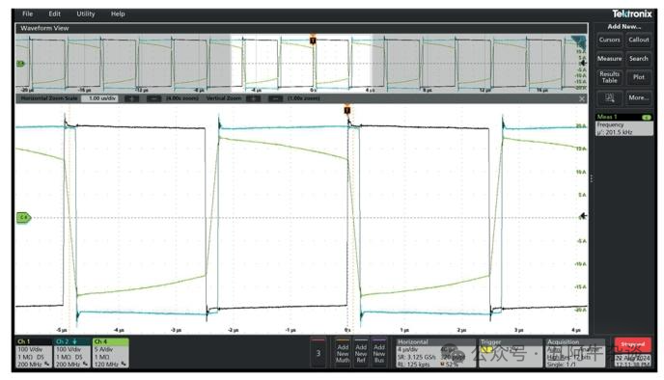Add a Callout to the display
Image resolution: width=664 pixels, height=380 pixels.
pyautogui.click(x=639, y=40)
